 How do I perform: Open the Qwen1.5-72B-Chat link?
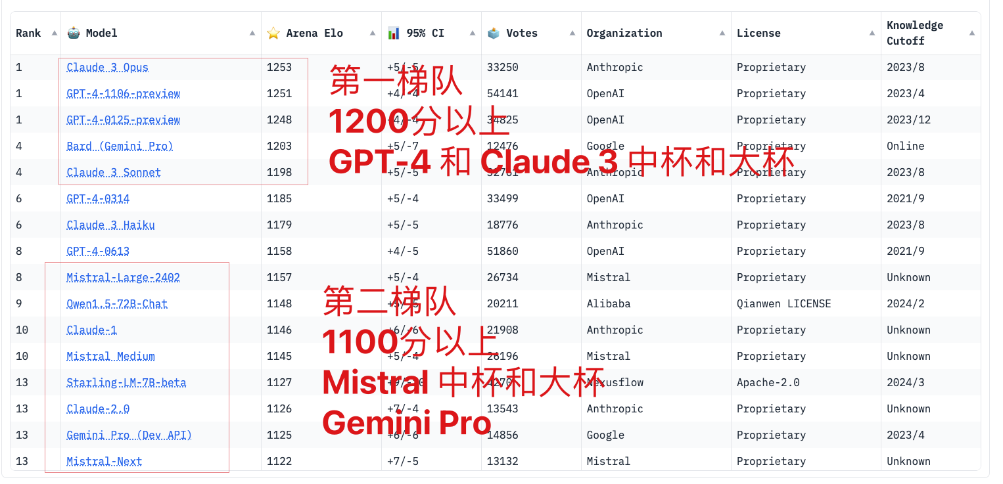(117, 303)
